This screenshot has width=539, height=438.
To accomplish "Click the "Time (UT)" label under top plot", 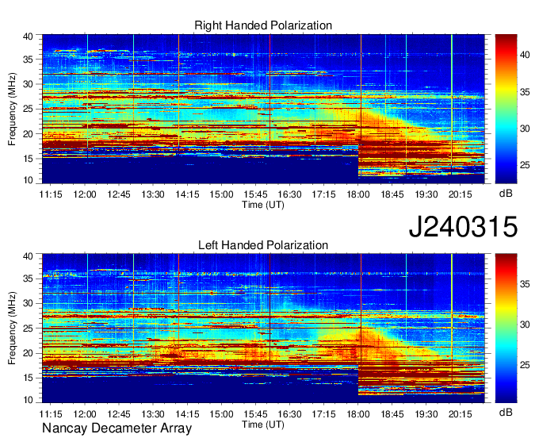I will pos(263,205).
